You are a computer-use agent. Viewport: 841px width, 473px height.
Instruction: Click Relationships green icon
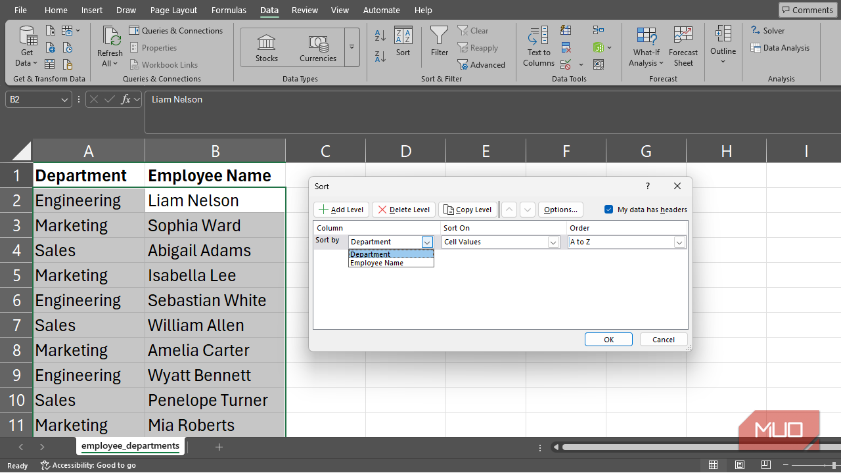[598, 48]
